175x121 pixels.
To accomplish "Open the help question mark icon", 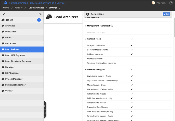I will point(171,3).
